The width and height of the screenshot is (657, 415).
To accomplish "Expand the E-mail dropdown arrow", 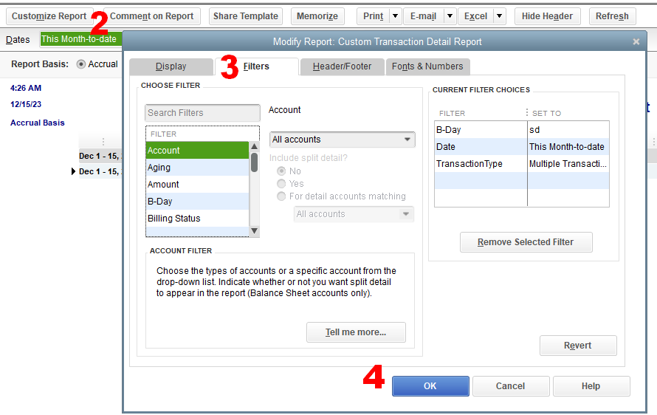I will click(450, 16).
